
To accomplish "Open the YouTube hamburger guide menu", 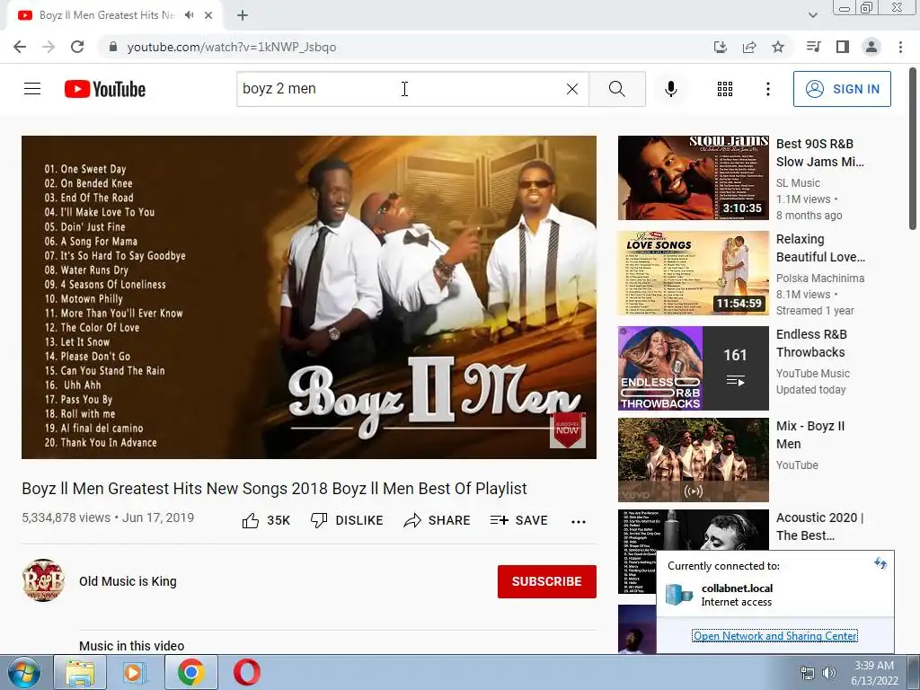I will pyautogui.click(x=32, y=89).
